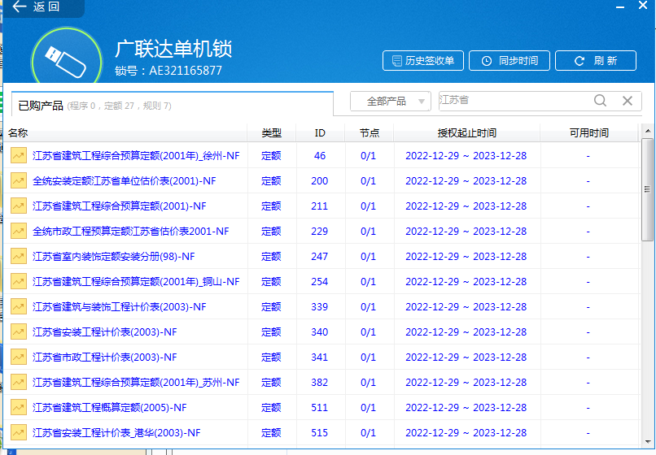Click icon for the 苏州-NF row
The height and width of the screenshot is (455, 656).
point(19,382)
